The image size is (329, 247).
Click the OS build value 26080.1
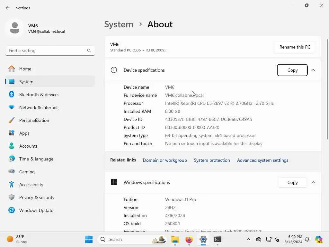(x=172, y=224)
